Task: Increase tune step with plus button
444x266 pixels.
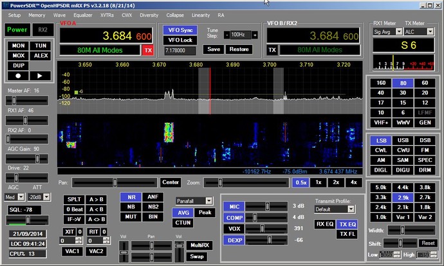Action: coord(255,35)
